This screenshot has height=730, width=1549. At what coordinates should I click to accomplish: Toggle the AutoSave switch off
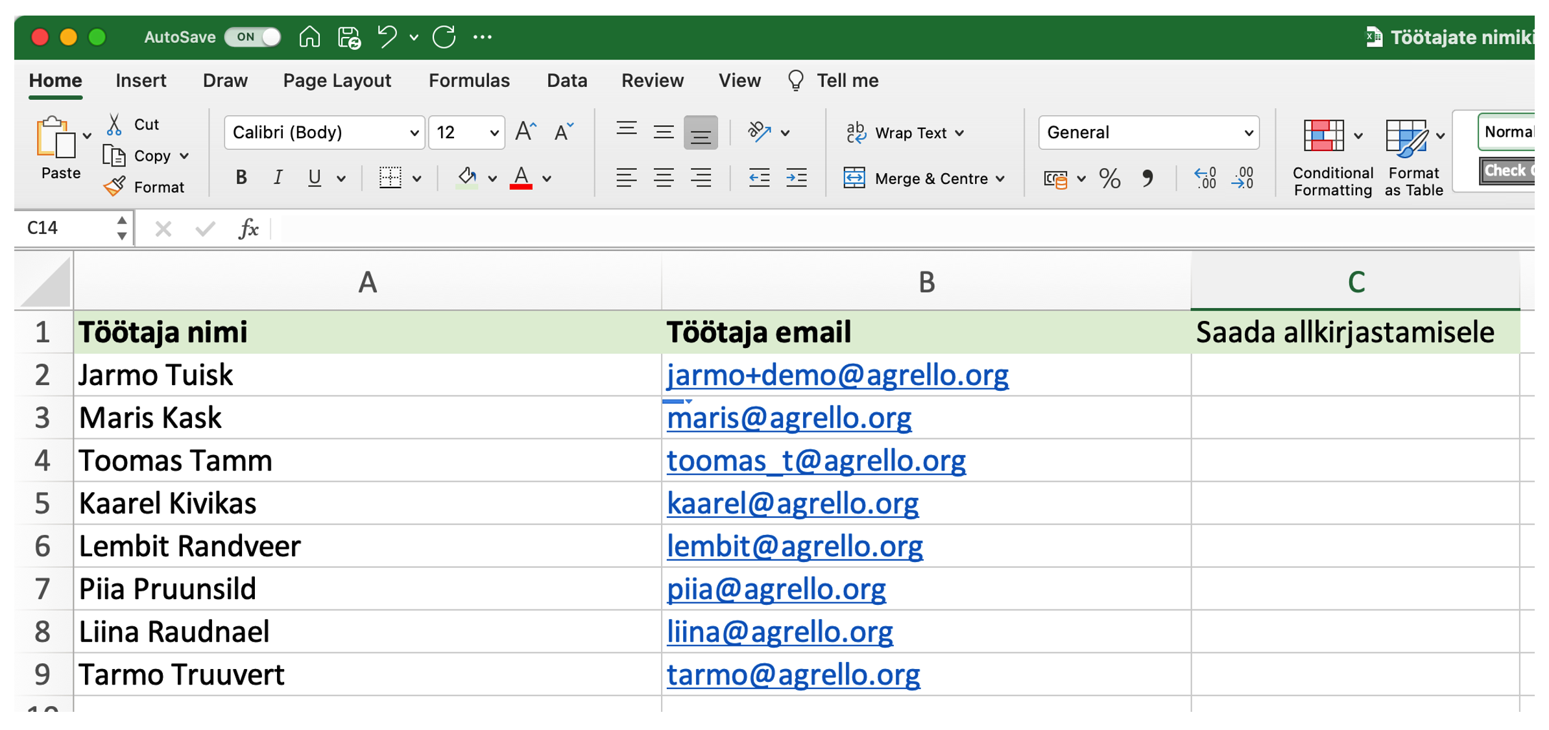coord(253,37)
